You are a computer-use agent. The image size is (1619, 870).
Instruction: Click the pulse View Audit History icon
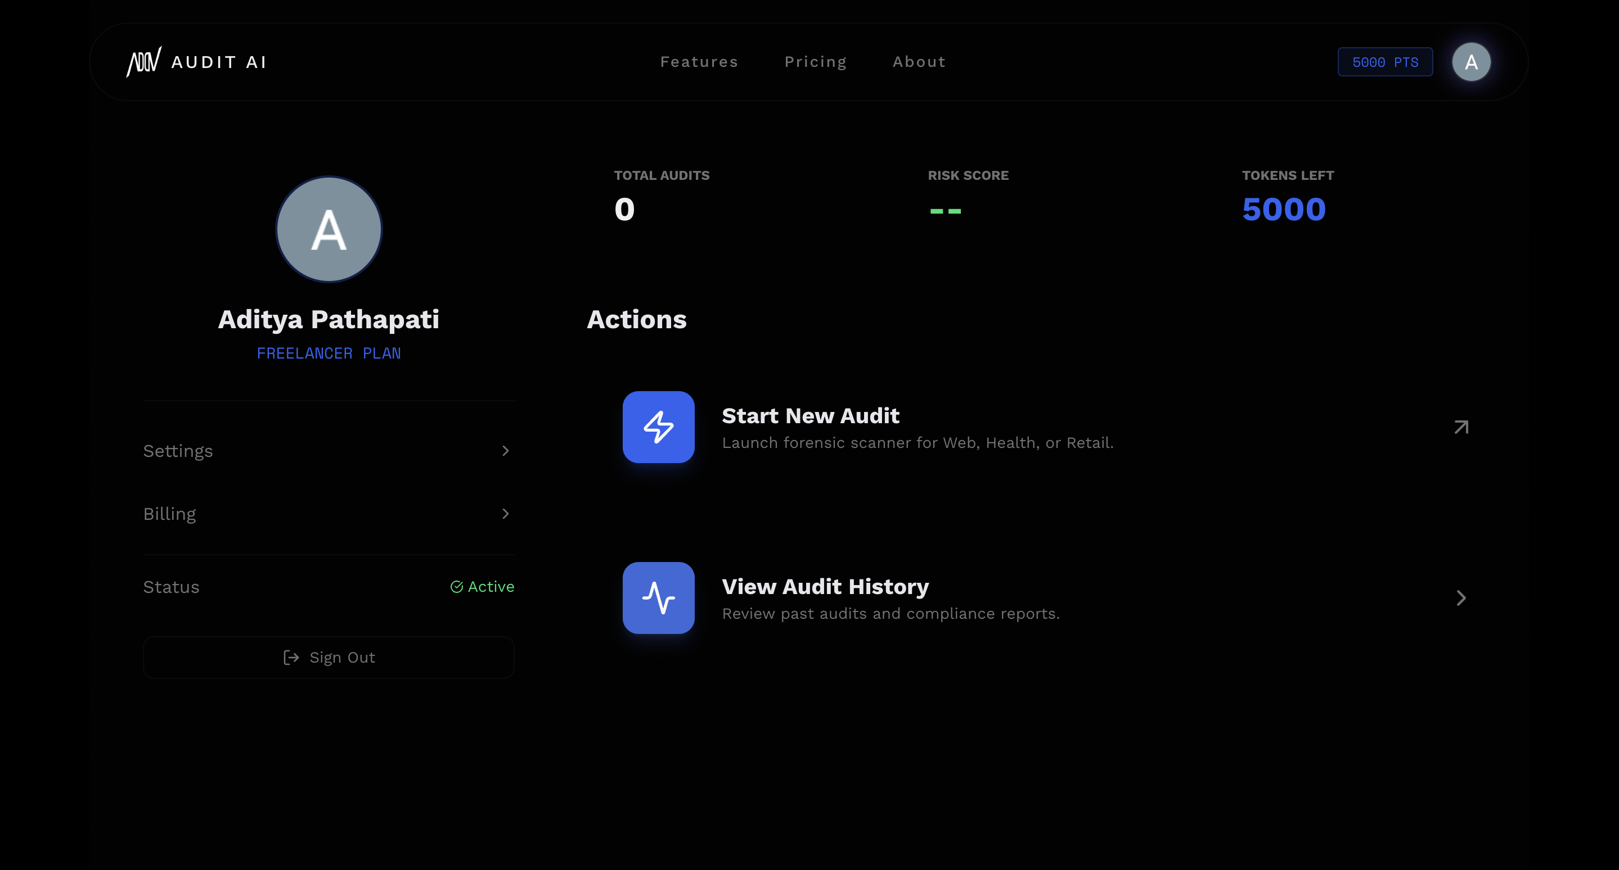coord(658,597)
